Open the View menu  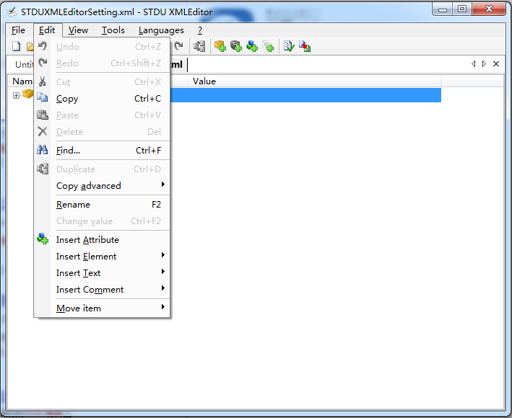(78, 30)
